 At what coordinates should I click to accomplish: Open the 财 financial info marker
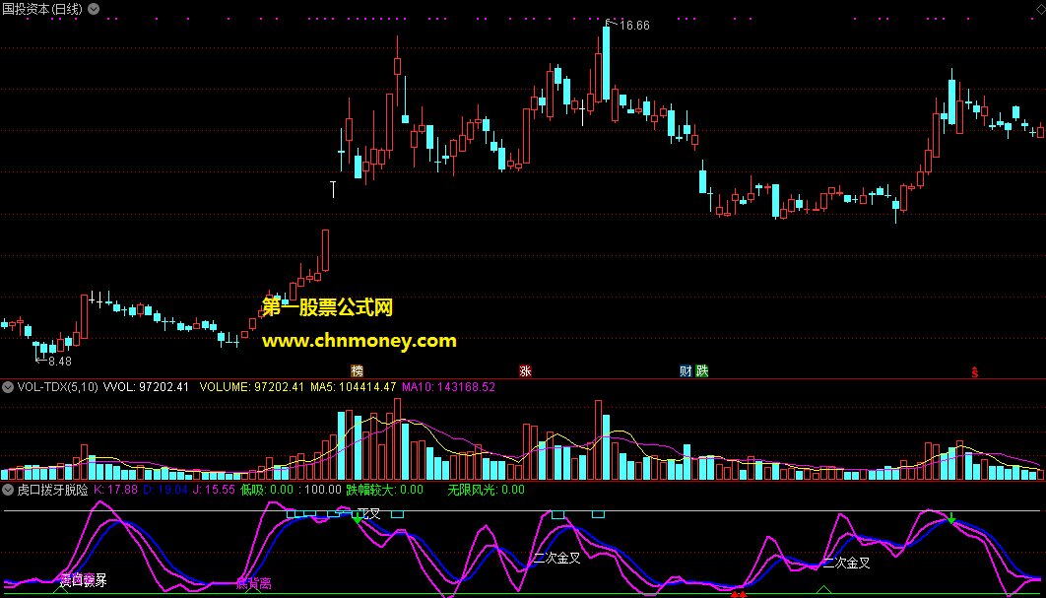tap(686, 371)
